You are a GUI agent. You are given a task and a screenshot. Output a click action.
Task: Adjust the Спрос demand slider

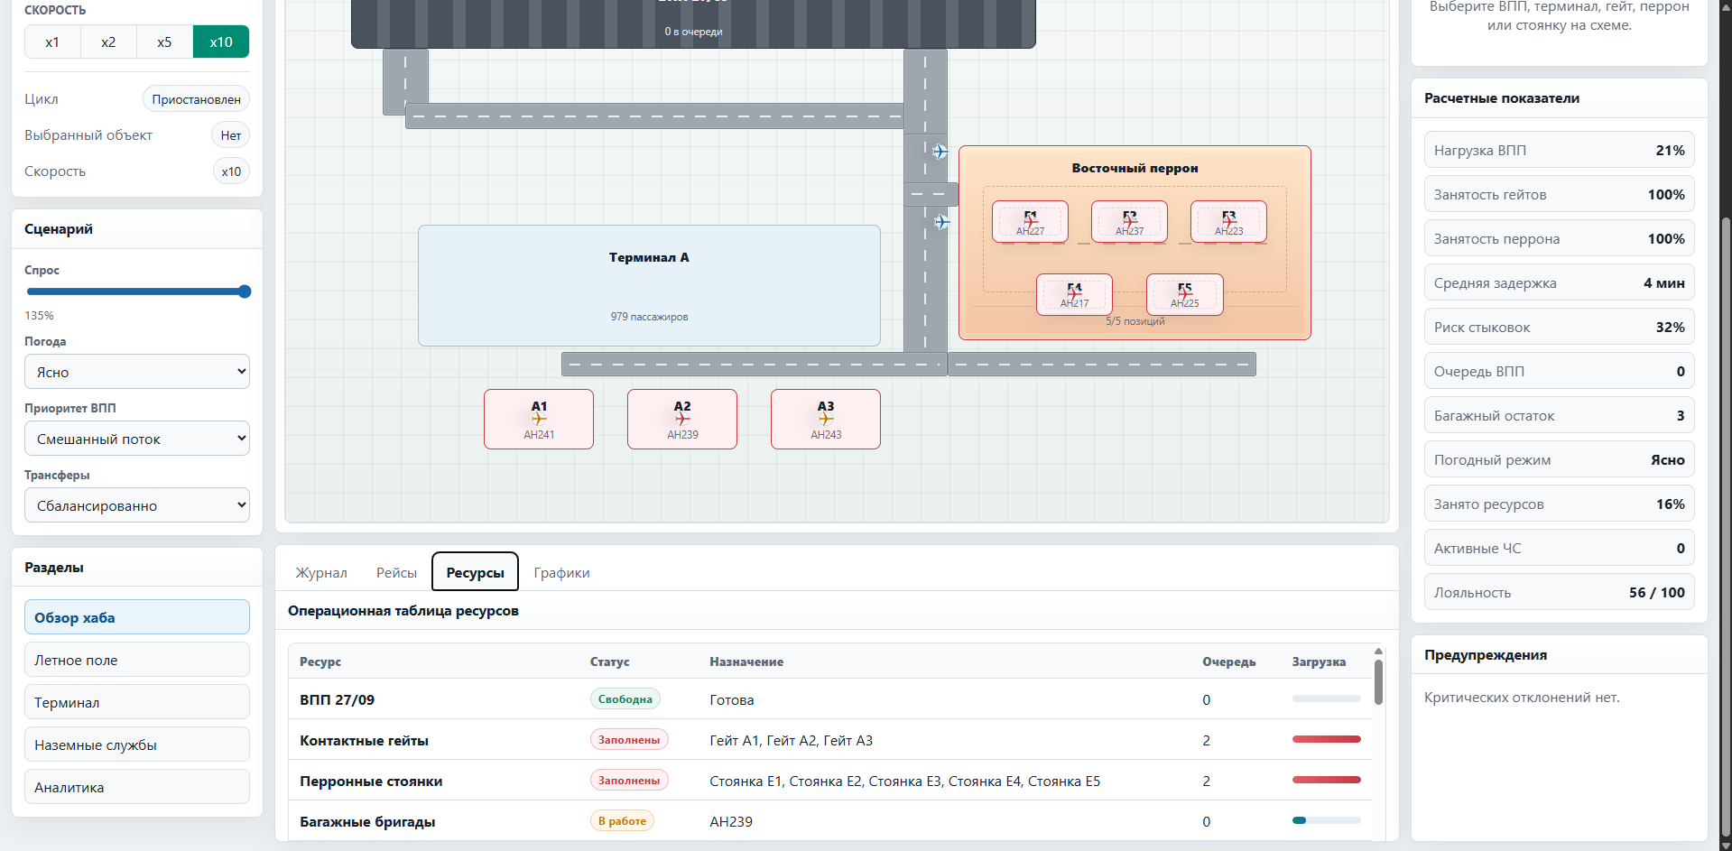[x=138, y=291]
